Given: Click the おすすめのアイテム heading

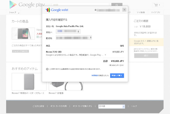Looking at the screenshot, I should click(x=25, y=69).
